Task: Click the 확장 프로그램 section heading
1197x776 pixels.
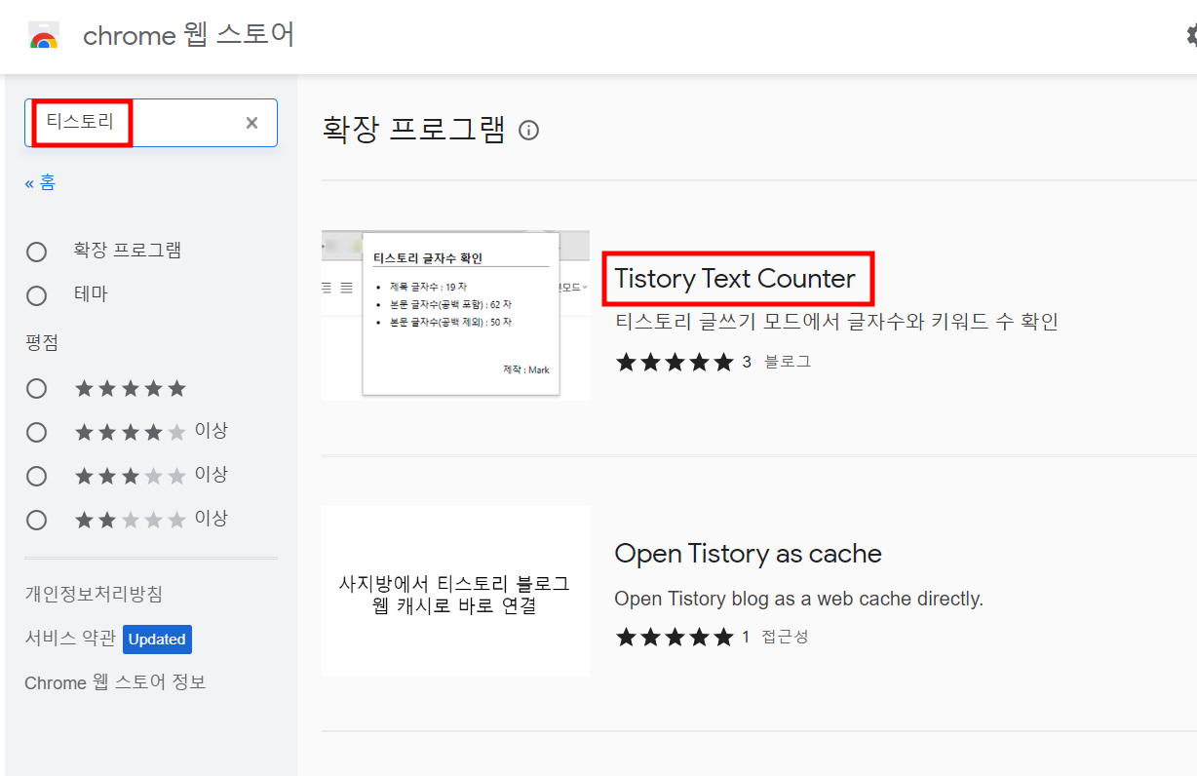Action: (x=413, y=130)
